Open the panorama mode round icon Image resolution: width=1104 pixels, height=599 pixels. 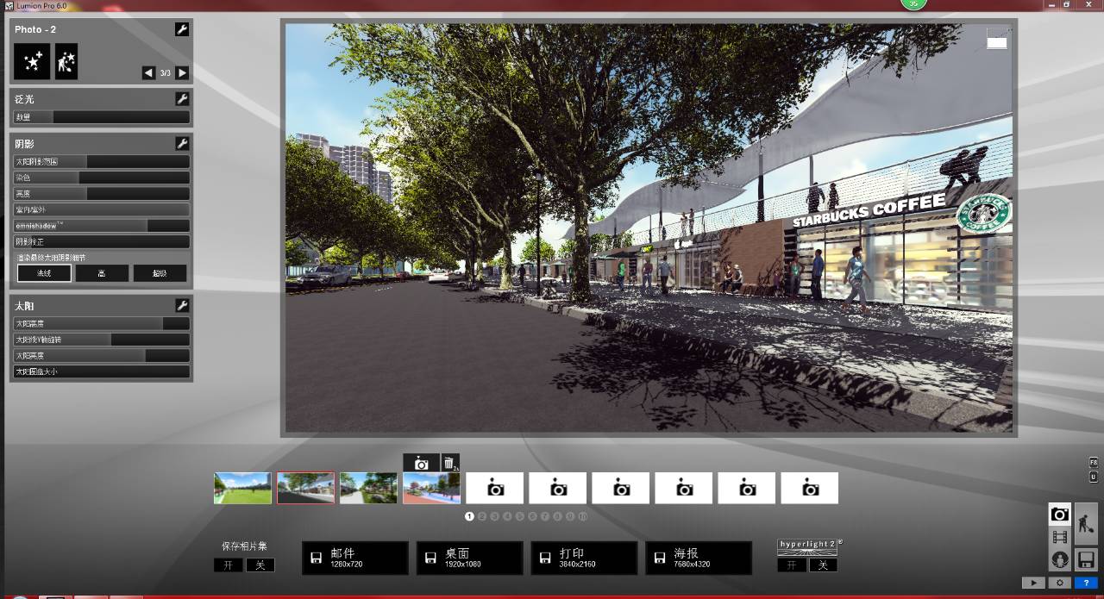(x=1060, y=559)
